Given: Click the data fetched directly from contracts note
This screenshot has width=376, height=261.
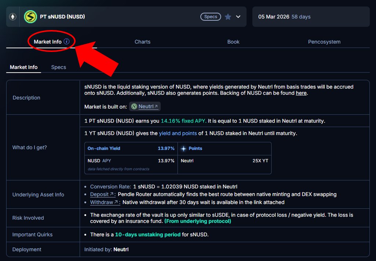Looking at the screenshot, I should [118, 169].
